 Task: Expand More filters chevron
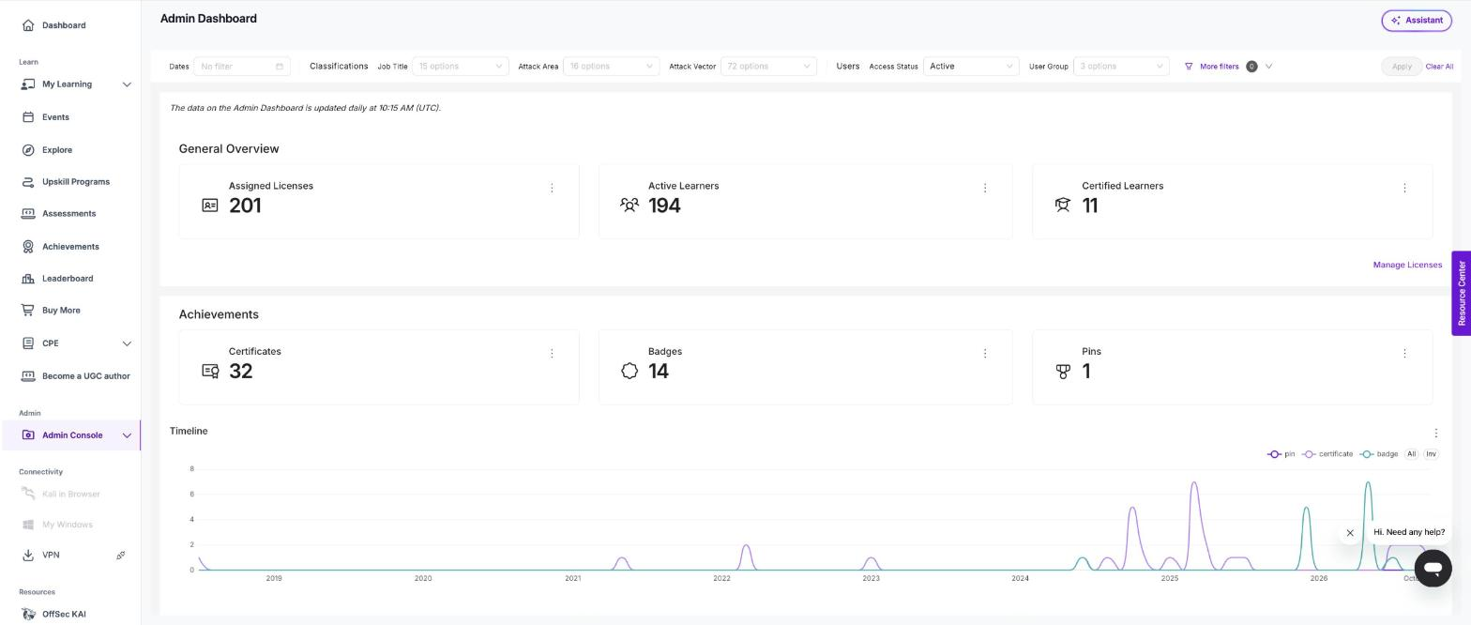coord(1269,67)
